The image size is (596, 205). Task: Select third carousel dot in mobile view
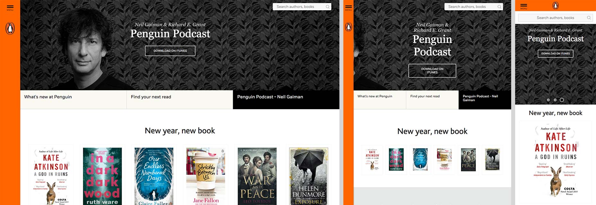coord(562,100)
